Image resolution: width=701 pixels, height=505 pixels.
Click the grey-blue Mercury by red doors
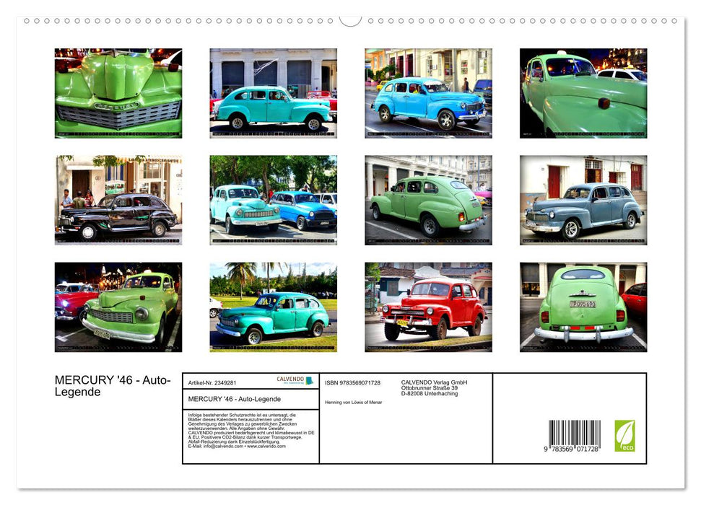[x=583, y=200]
